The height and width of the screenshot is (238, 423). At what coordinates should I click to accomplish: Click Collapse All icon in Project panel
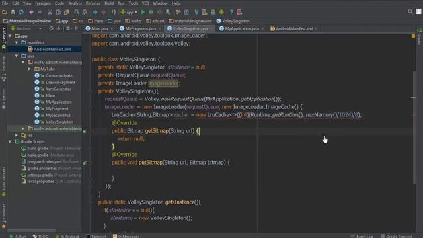point(58,28)
